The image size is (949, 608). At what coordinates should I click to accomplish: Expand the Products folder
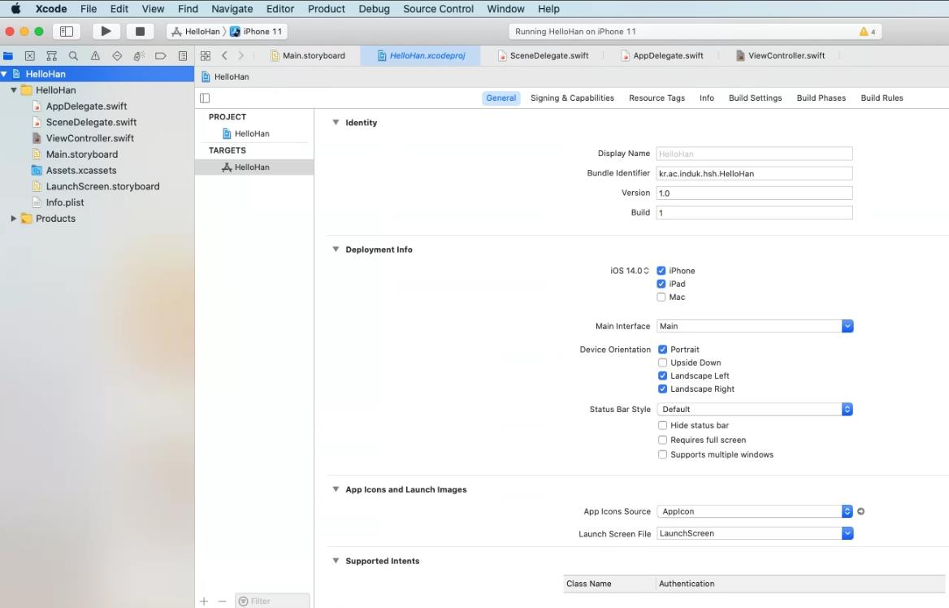pyautogui.click(x=13, y=219)
